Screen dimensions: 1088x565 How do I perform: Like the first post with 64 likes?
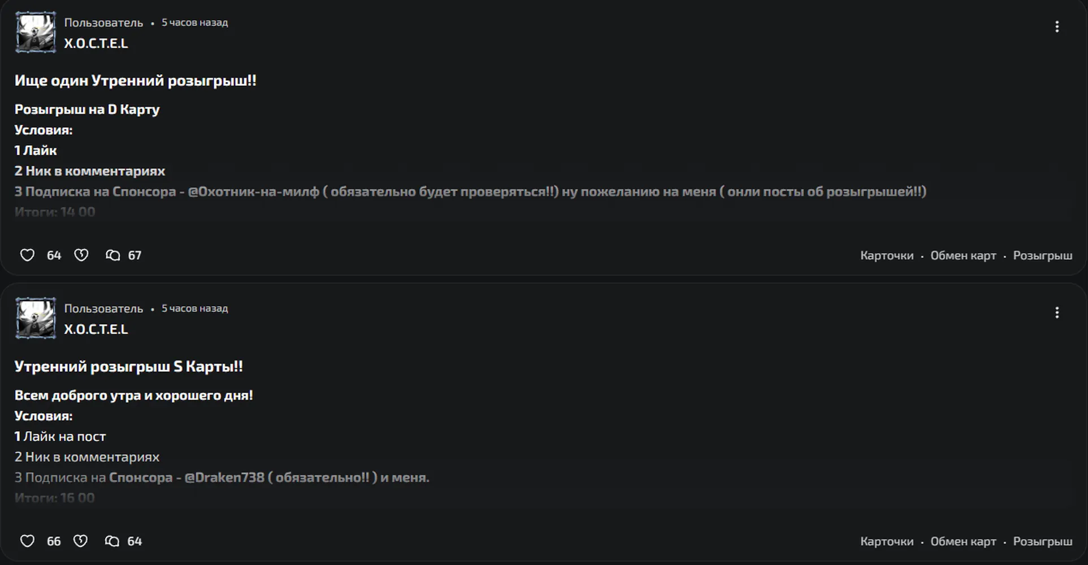[27, 255]
